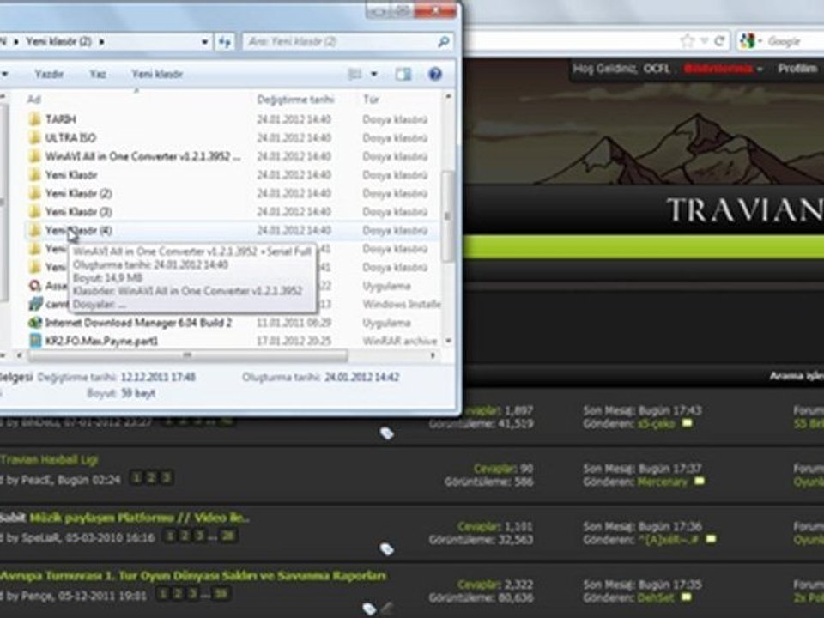Open Avrupa Turnuvası 1. Tur thread

tap(193, 575)
